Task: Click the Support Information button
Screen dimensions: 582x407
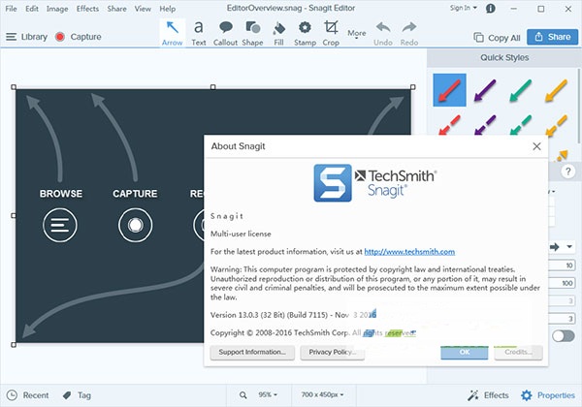Action: click(252, 353)
